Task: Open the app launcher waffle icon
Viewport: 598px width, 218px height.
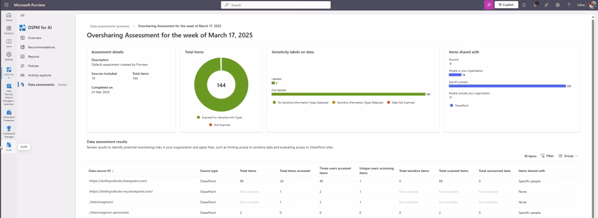Action: point(6,5)
